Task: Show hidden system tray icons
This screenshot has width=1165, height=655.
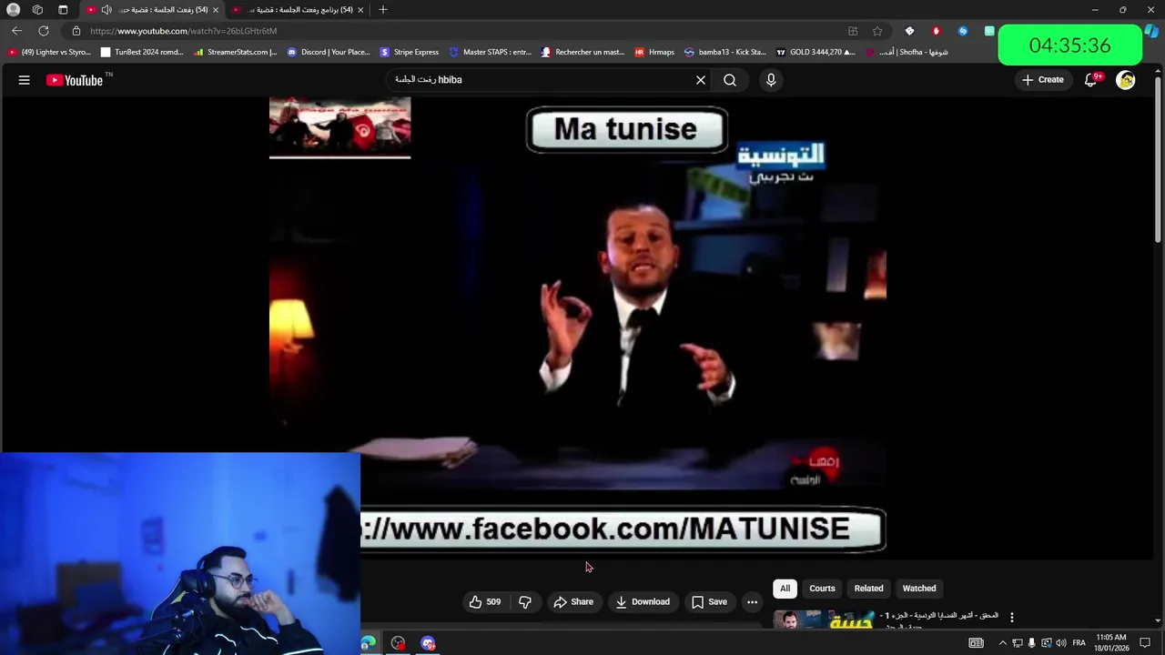Action: click(1003, 643)
